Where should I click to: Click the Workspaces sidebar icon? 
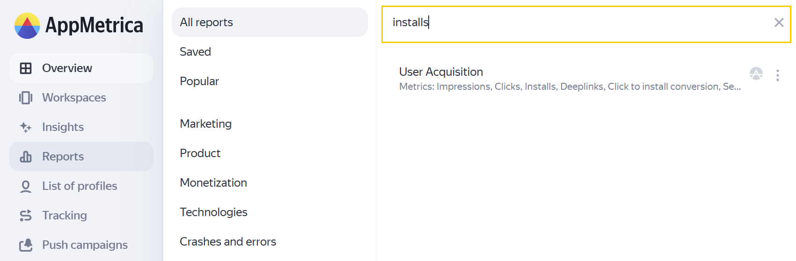click(26, 98)
